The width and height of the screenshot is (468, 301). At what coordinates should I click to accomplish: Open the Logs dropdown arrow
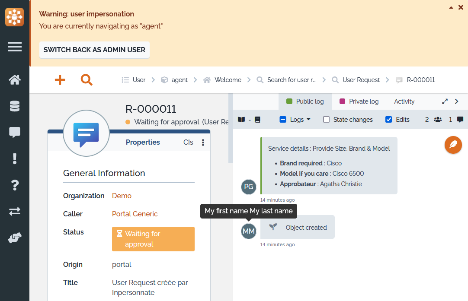tap(308, 120)
